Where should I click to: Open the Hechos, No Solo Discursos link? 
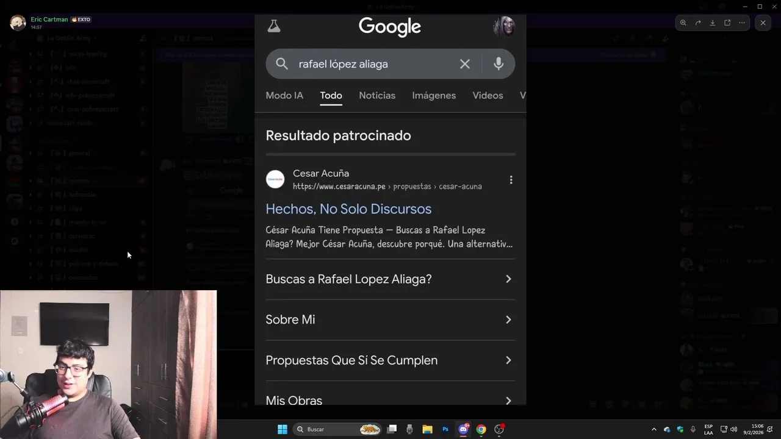tap(348, 209)
